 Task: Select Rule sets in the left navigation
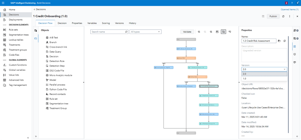click(13, 30)
